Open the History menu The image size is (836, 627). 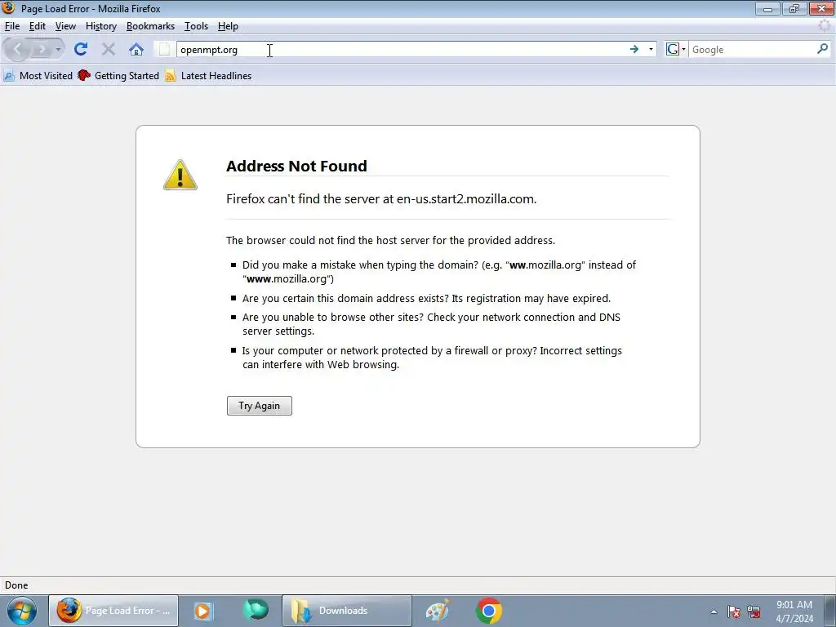101,26
